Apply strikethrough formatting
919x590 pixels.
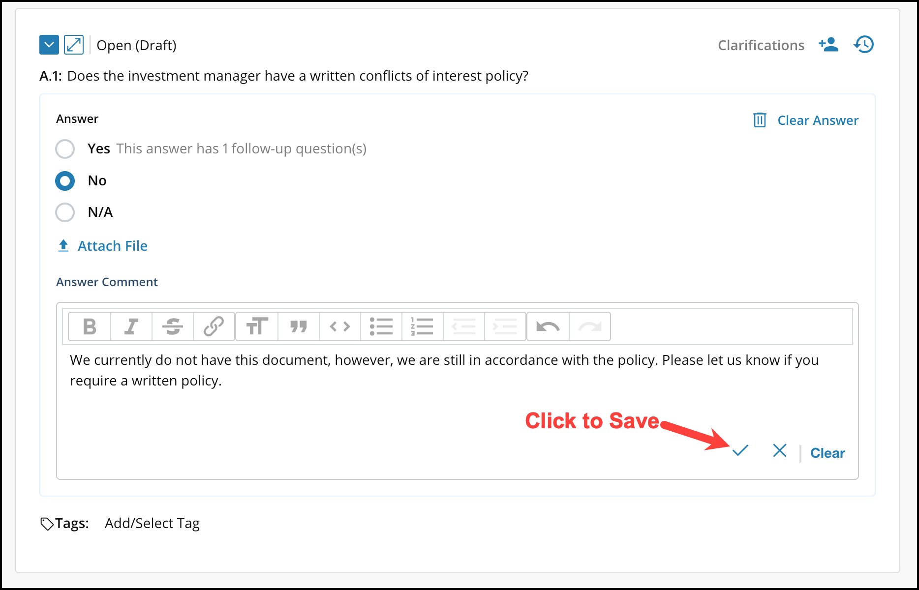(173, 326)
